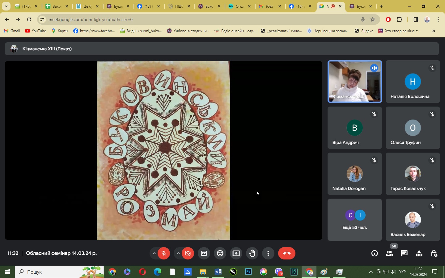Image resolution: width=445 pixels, height=278 pixels.
Task: Toggle bookmark star for this page
Action: [x=373, y=19]
